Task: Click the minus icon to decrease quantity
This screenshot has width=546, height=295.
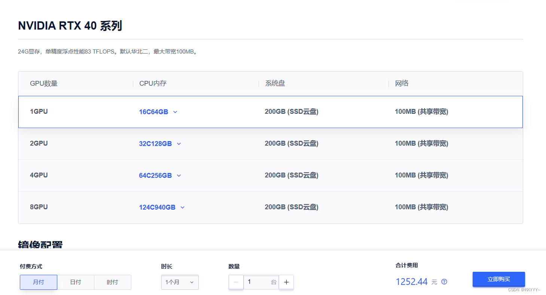Action: click(x=236, y=282)
